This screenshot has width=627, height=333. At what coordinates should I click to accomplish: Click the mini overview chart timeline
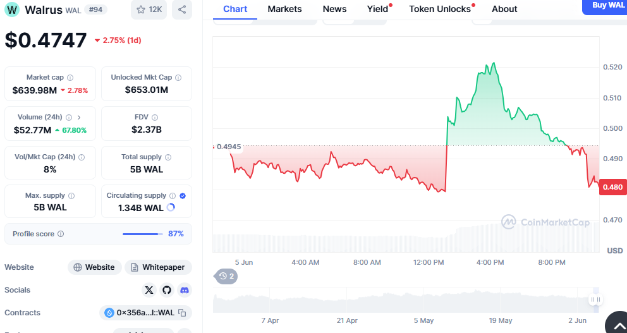click(x=406, y=301)
